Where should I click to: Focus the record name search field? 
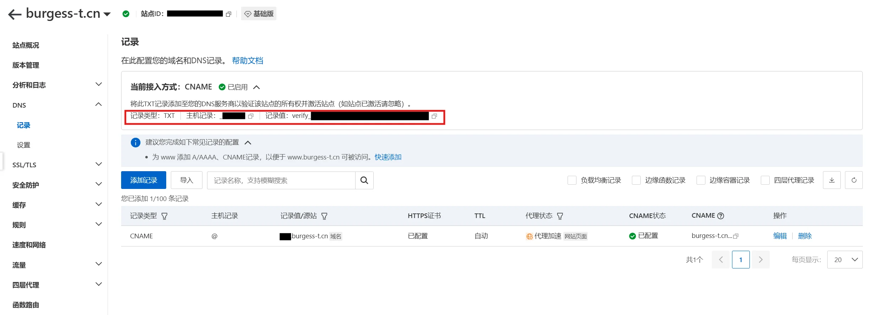tap(281, 180)
